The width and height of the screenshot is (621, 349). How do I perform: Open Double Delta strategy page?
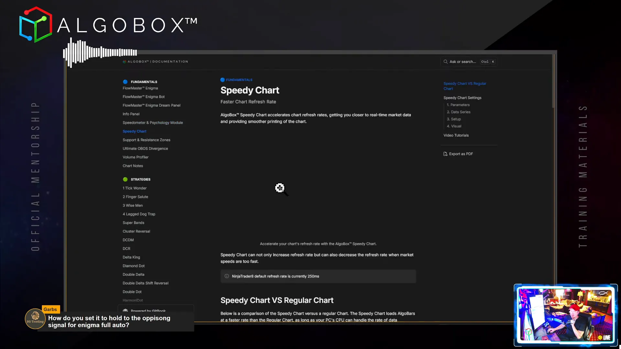[x=134, y=275]
